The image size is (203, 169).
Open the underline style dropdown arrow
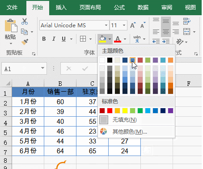(71, 39)
